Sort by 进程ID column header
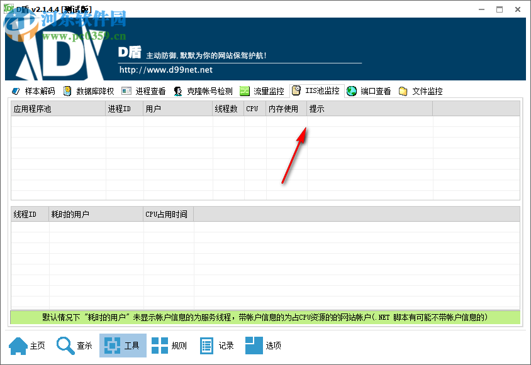Screen dimensions: 531x365 [x=125, y=109]
